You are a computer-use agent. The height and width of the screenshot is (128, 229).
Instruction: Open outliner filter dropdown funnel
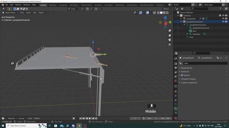coord(221,9)
